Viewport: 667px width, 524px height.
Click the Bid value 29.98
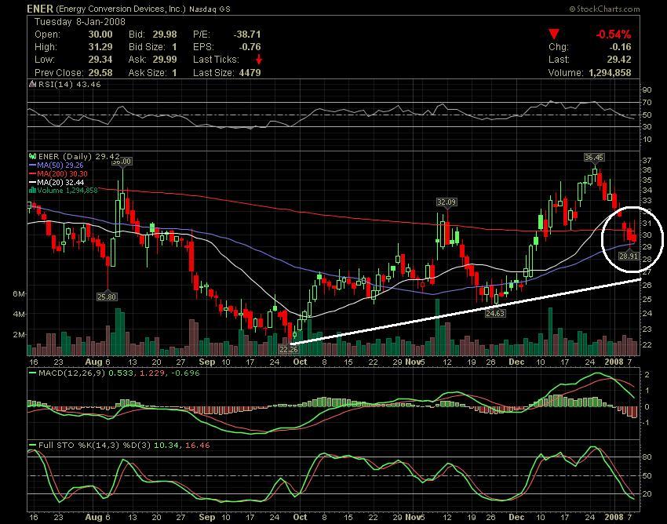pos(165,35)
